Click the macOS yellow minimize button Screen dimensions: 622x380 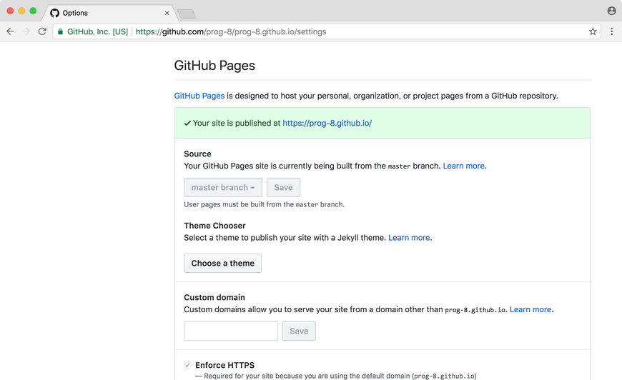coord(22,11)
